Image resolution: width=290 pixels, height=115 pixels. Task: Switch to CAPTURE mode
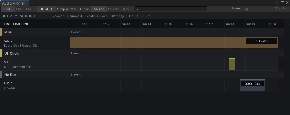pyautogui.click(x=25, y=9)
